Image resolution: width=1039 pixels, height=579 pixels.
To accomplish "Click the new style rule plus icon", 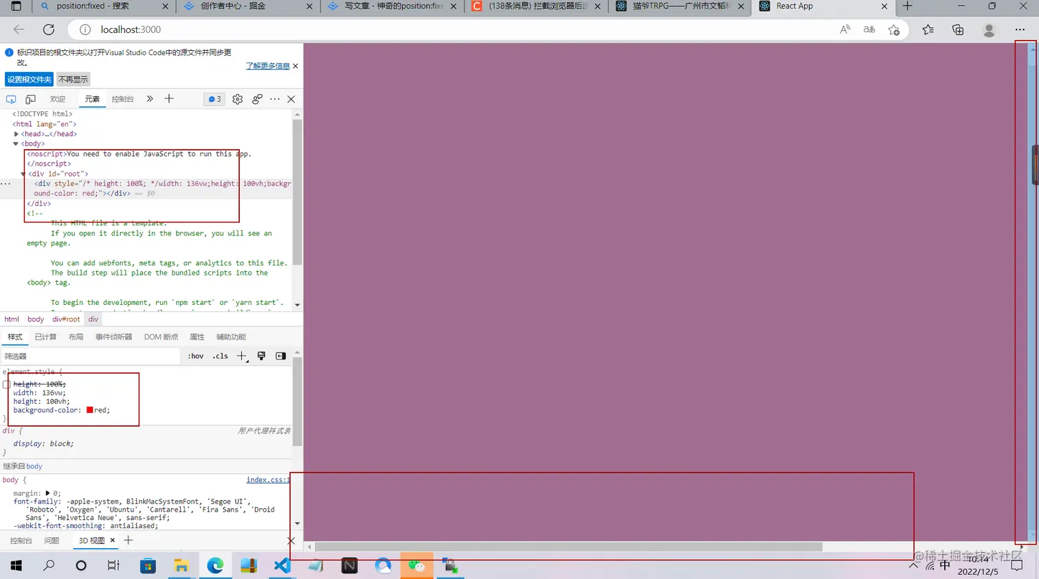I will click(241, 356).
